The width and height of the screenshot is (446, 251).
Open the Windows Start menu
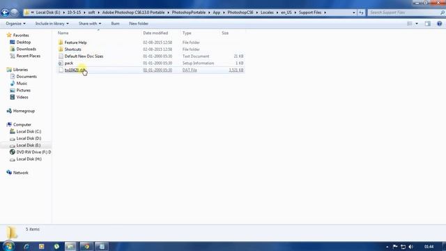[9, 246]
